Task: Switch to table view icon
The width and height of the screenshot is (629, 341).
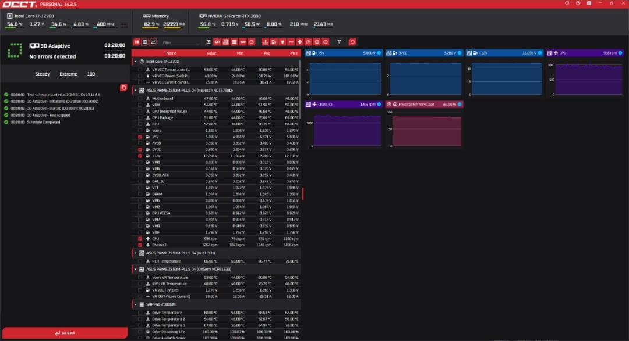Action: [145, 42]
